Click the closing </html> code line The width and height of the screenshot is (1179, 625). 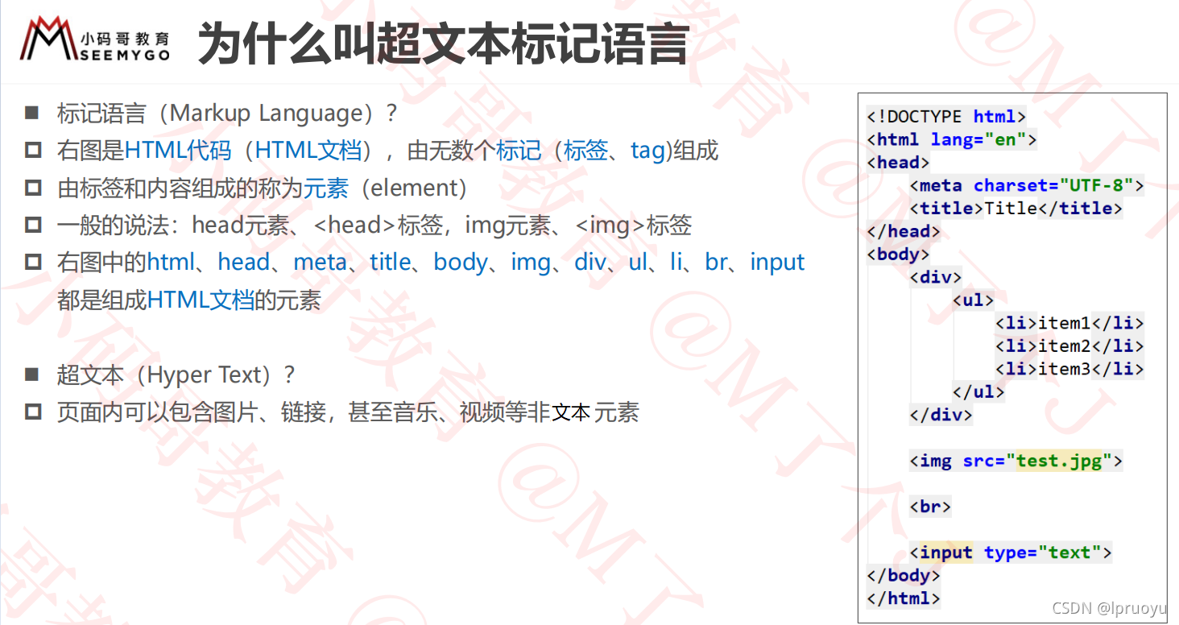[904, 598]
